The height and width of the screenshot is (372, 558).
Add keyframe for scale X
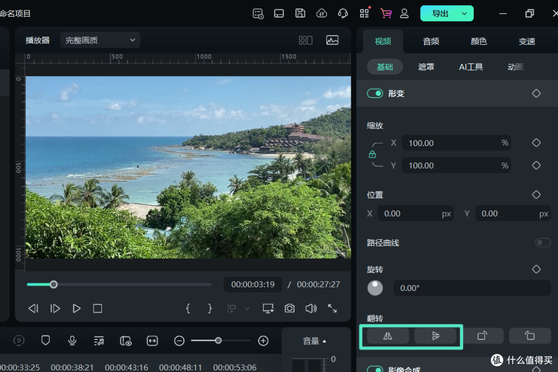coord(536,143)
